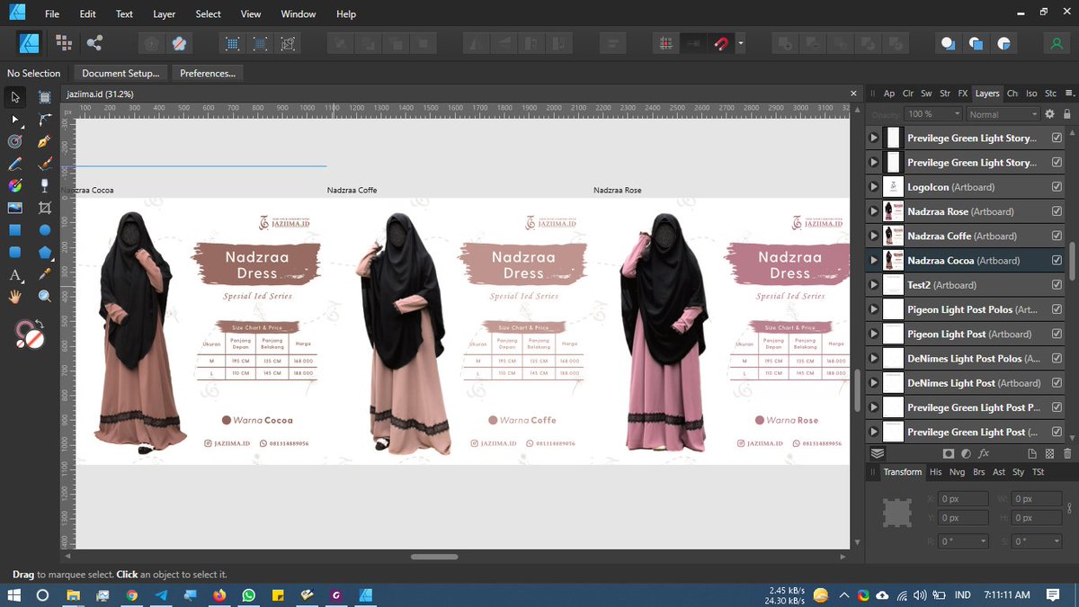Select the Rectangle tool
1079x607 pixels.
15,230
